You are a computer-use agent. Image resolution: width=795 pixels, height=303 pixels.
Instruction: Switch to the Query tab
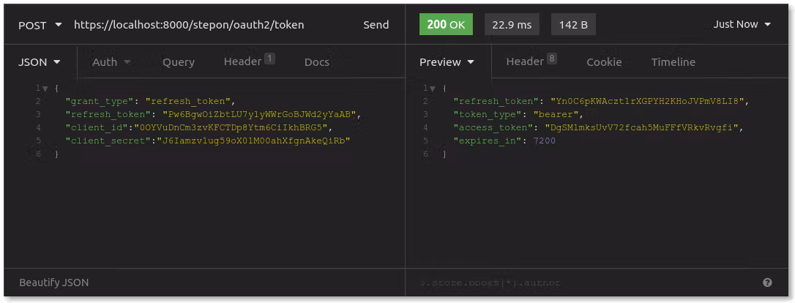(x=178, y=62)
